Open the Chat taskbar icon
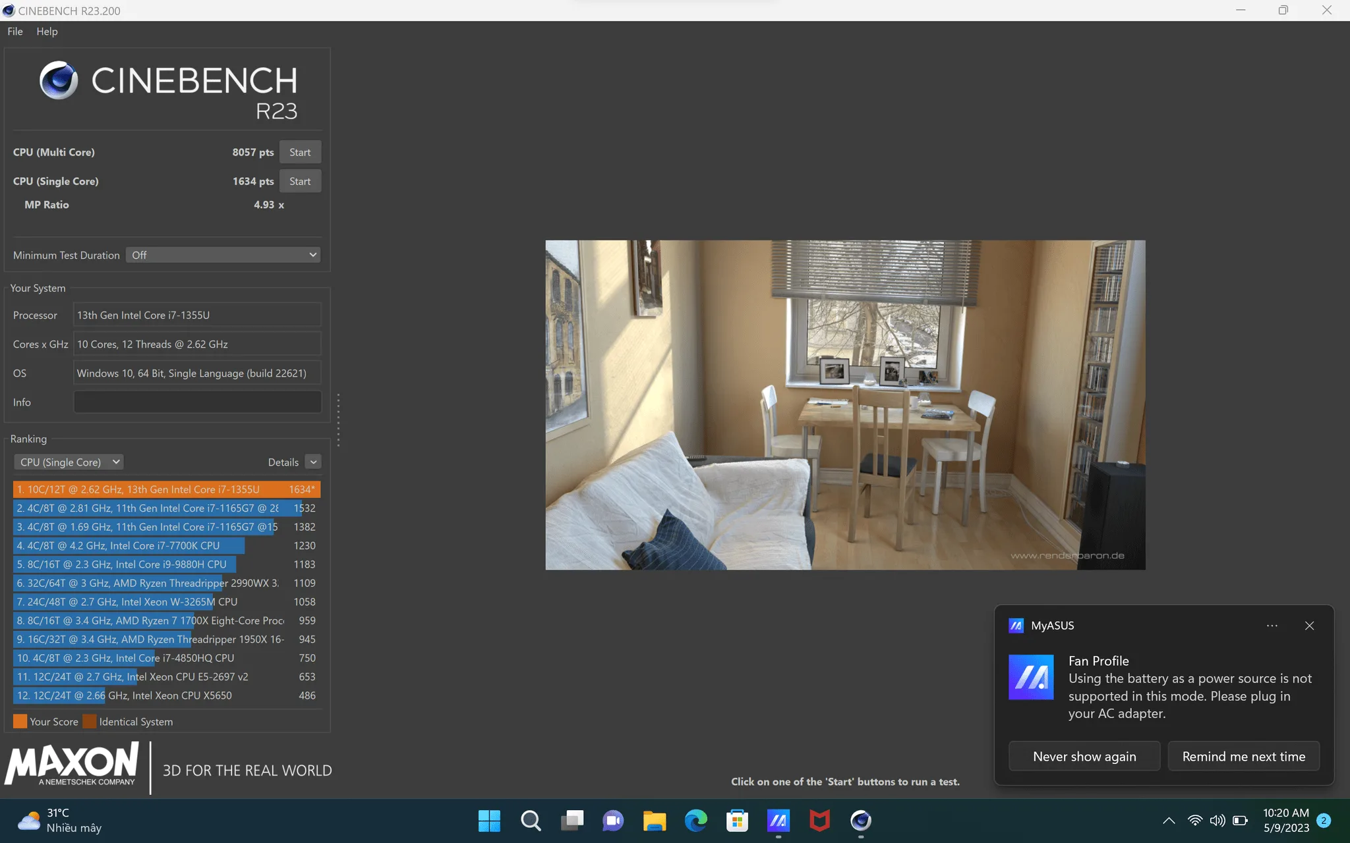 [613, 821]
